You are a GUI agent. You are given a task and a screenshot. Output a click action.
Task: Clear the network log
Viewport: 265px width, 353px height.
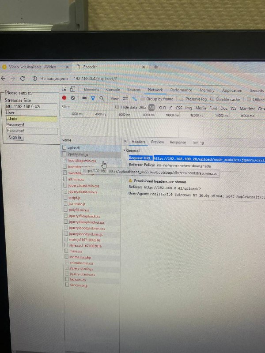pyautogui.click(x=73, y=98)
